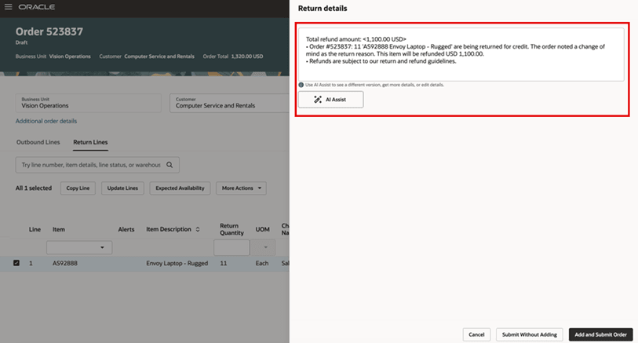Click the return quantity 11 cell
Viewport: 638px width, 343px height.
click(x=224, y=263)
